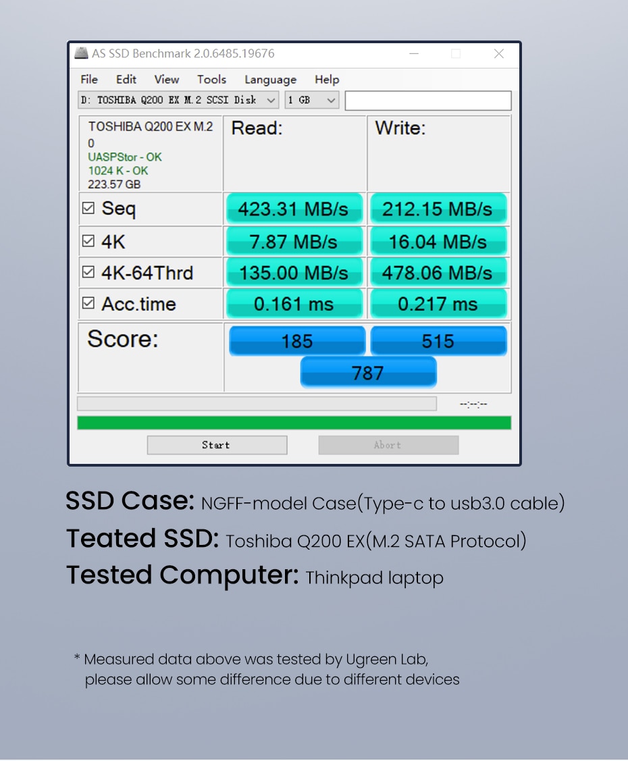Minimize the AS SSD Benchmark window
The width and height of the screenshot is (628, 761).
click(413, 54)
